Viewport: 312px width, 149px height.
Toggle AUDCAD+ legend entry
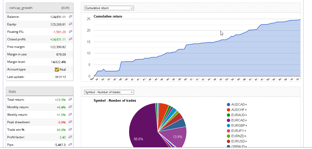coord(237,104)
